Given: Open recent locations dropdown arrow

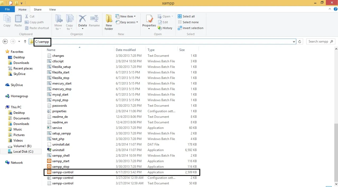Looking at the screenshot, I should [19, 41].
